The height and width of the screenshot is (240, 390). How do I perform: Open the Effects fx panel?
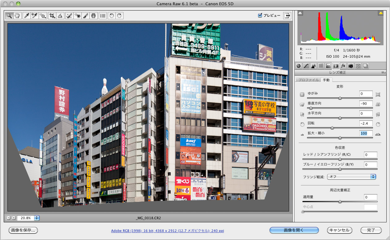tap(343, 66)
